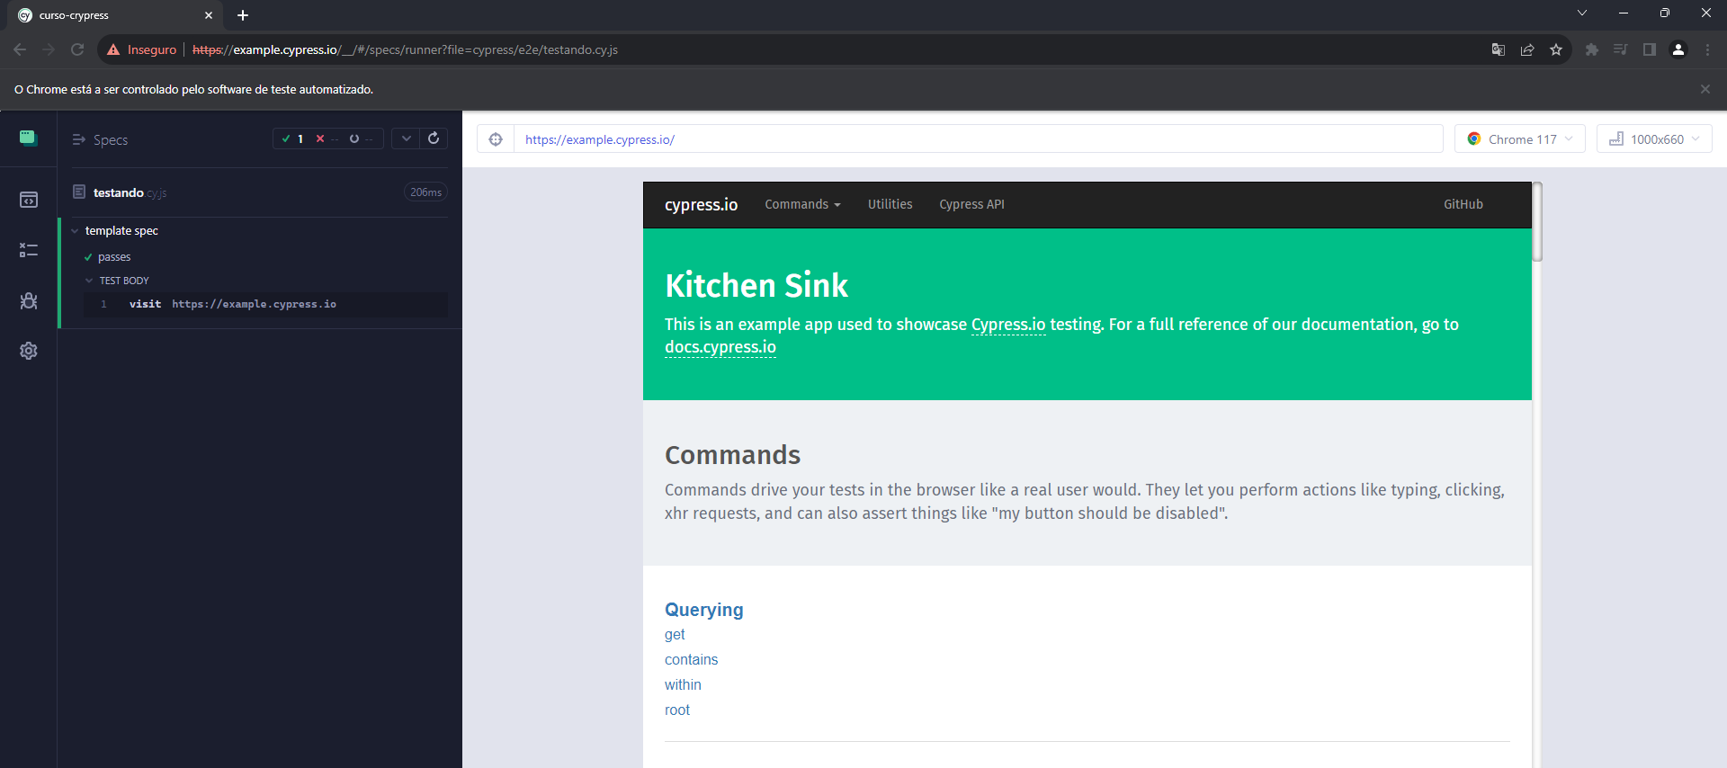Viewport: 1727px width, 768px height.
Task: Click the cypress.io brand link
Action: coord(701,205)
